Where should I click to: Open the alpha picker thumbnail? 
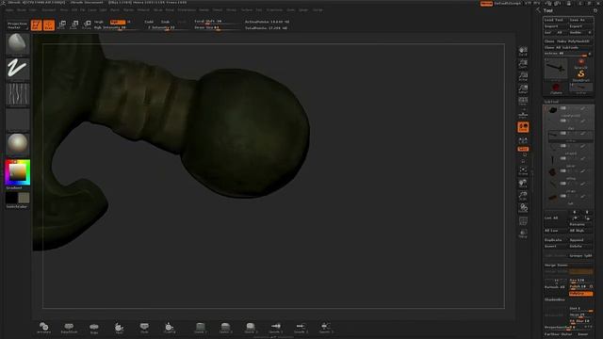(17, 94)
